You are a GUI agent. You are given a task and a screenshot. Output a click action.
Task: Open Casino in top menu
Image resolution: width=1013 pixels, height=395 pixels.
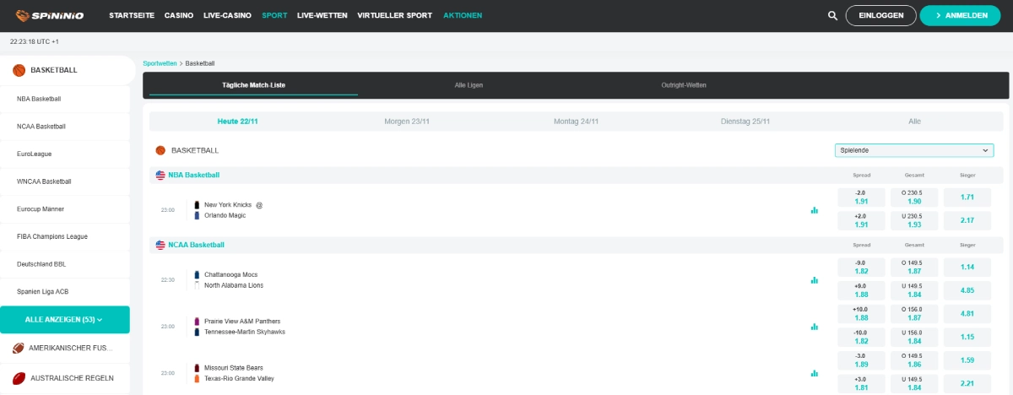point(179,15)
